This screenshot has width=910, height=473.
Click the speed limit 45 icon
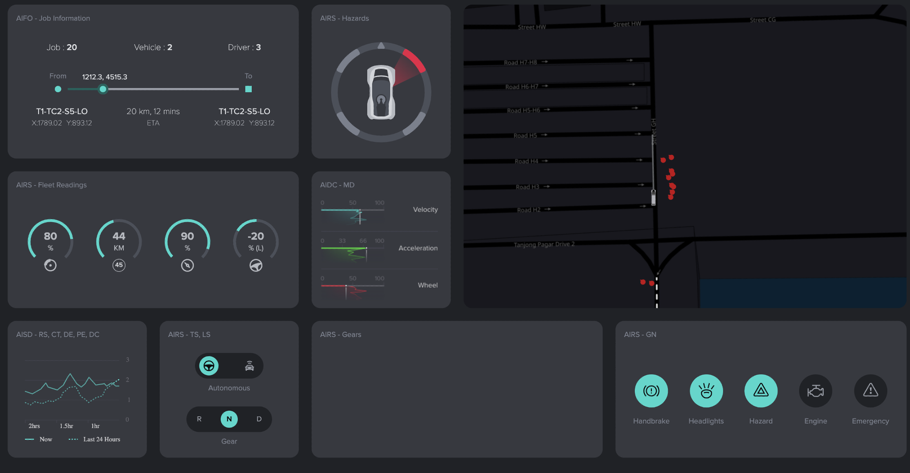coord(119,265)
